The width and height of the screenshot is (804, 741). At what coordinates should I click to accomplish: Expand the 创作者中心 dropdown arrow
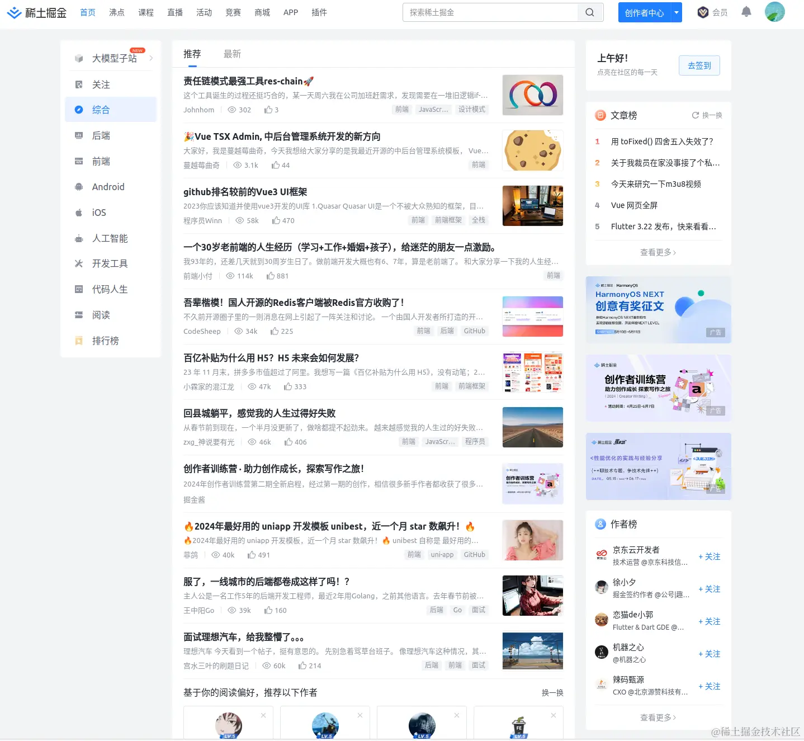point(677,12)
